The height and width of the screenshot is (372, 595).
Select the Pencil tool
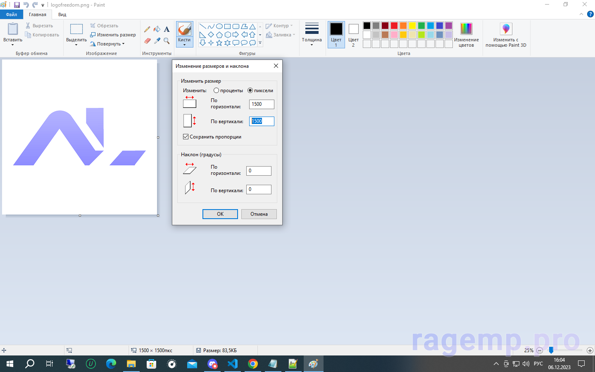pyautogui.click(x=147, y=29)
